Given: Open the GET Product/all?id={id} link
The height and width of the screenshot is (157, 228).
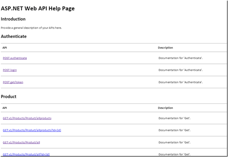Looking at the screenshot, I should coord(26,154).
